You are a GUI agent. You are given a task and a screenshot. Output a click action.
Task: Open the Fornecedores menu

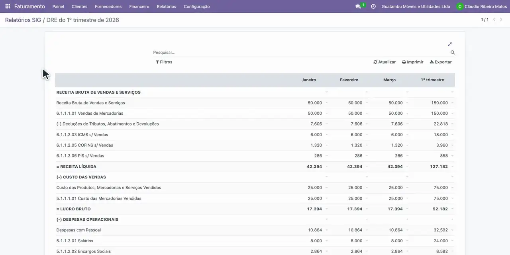click(x=108, y=6)
